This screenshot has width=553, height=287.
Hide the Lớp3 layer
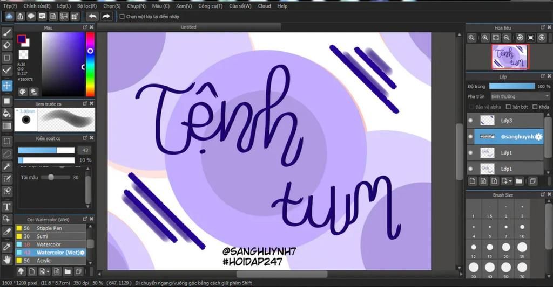tap(470, 121)
